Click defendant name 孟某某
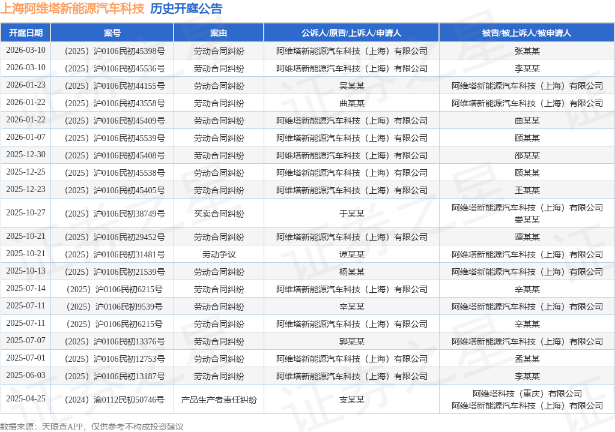615x432 pixels. click(527, 359)
